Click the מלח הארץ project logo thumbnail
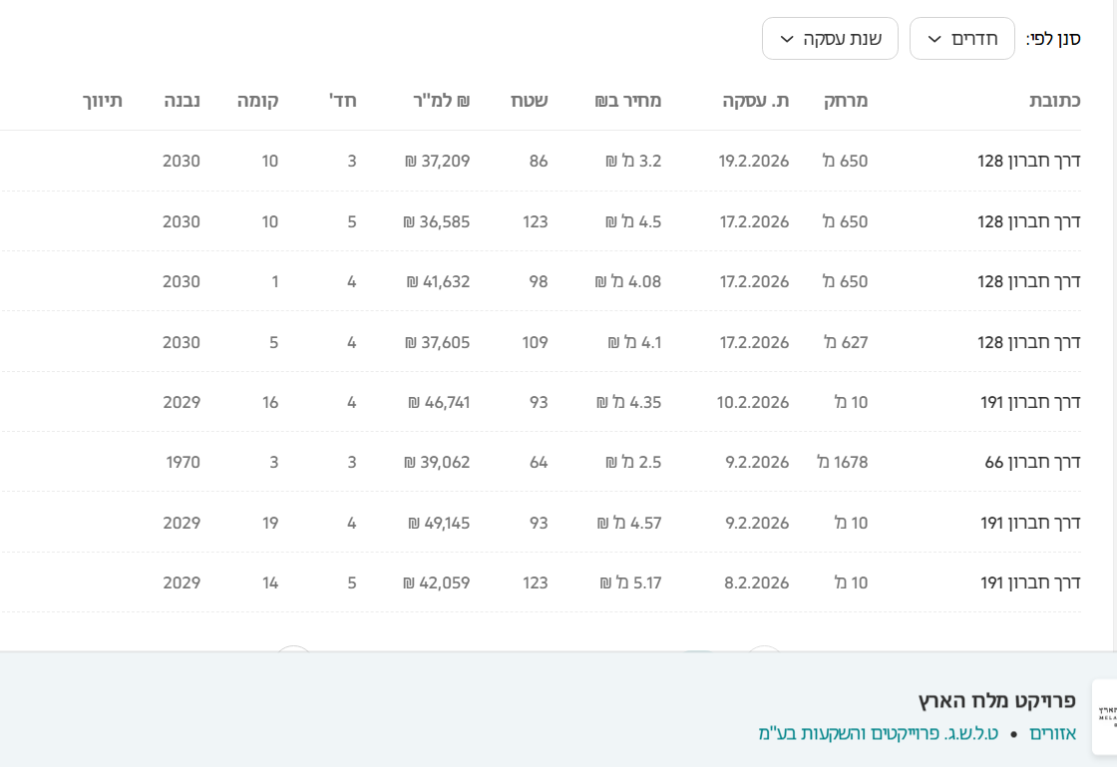The height and width of the screenshot is (767, 1117). pyautogui.click(x=1104, y=716)
